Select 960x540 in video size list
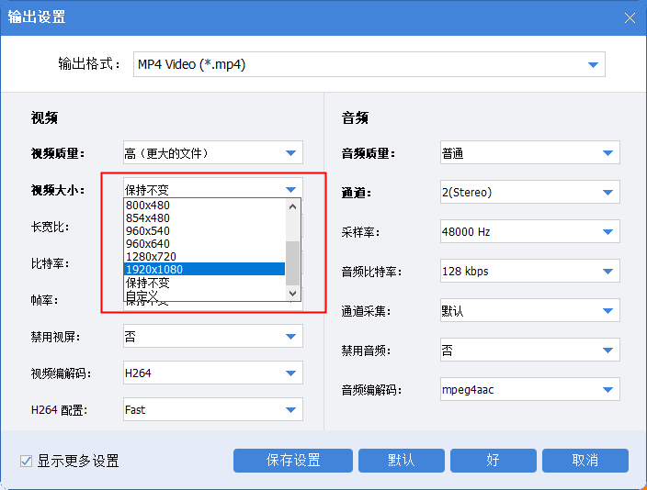 click(x=204, y=231)
